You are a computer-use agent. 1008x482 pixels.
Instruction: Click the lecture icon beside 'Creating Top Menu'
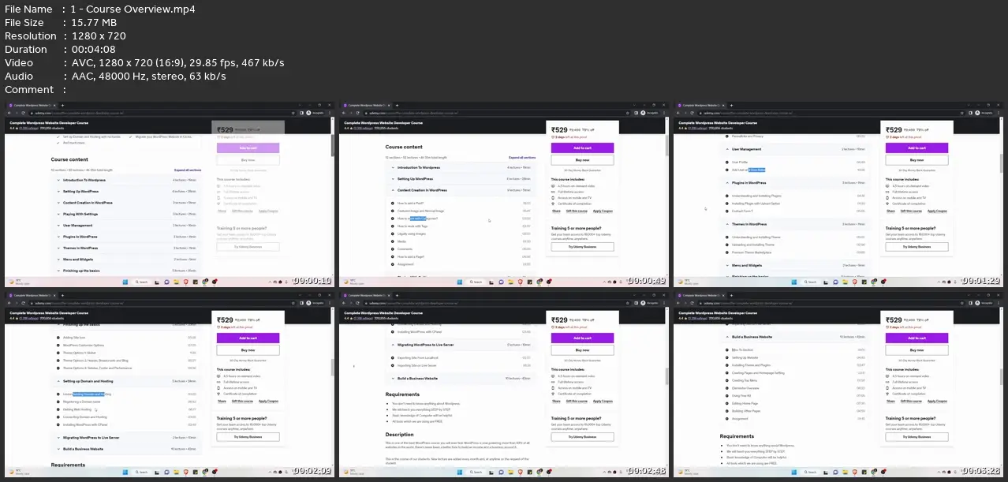coord(727,380)
